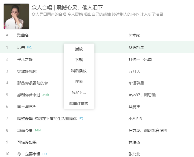Open artist 打扰一下乐团
This screenshot has width=194, height=157.
[140, 59]
